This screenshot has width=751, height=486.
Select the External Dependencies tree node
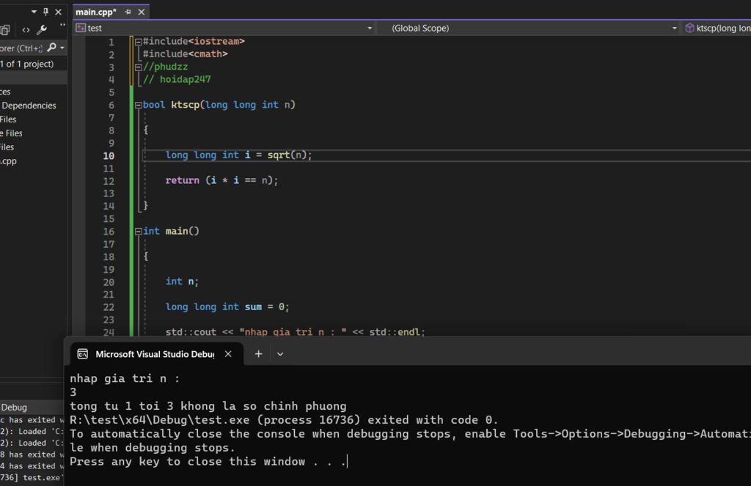pos(29,106)
